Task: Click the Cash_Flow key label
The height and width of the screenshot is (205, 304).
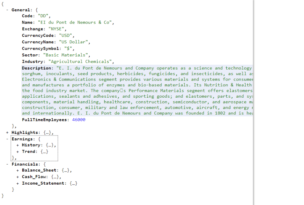Action: point(34,177)
